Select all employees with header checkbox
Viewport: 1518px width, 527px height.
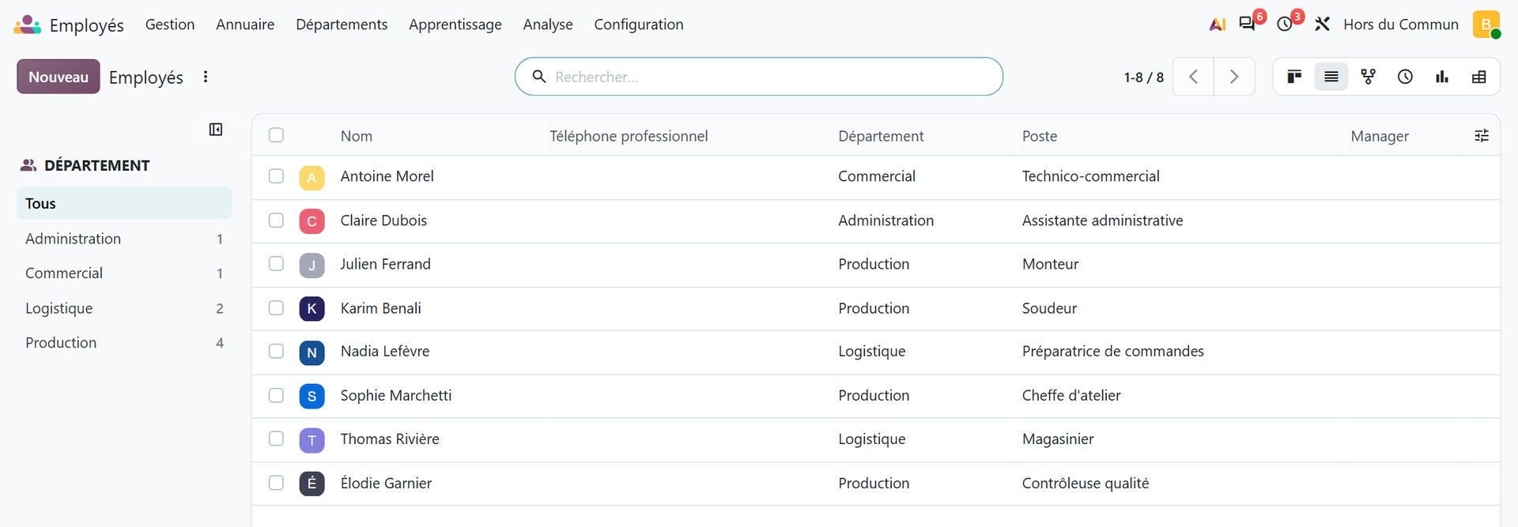276,135
